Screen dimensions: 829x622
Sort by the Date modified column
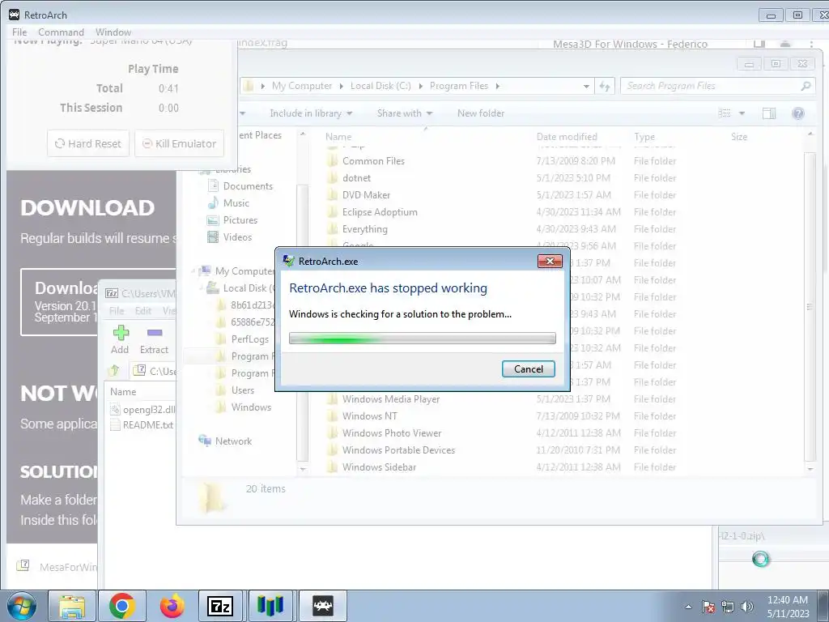tap(567, 136)
